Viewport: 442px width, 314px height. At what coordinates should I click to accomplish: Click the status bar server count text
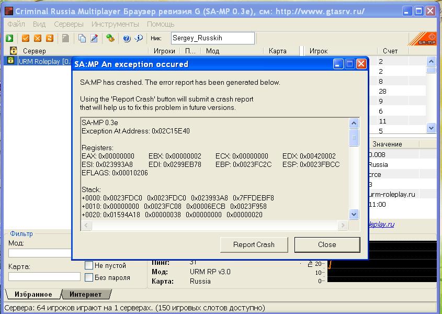[135, 308]
